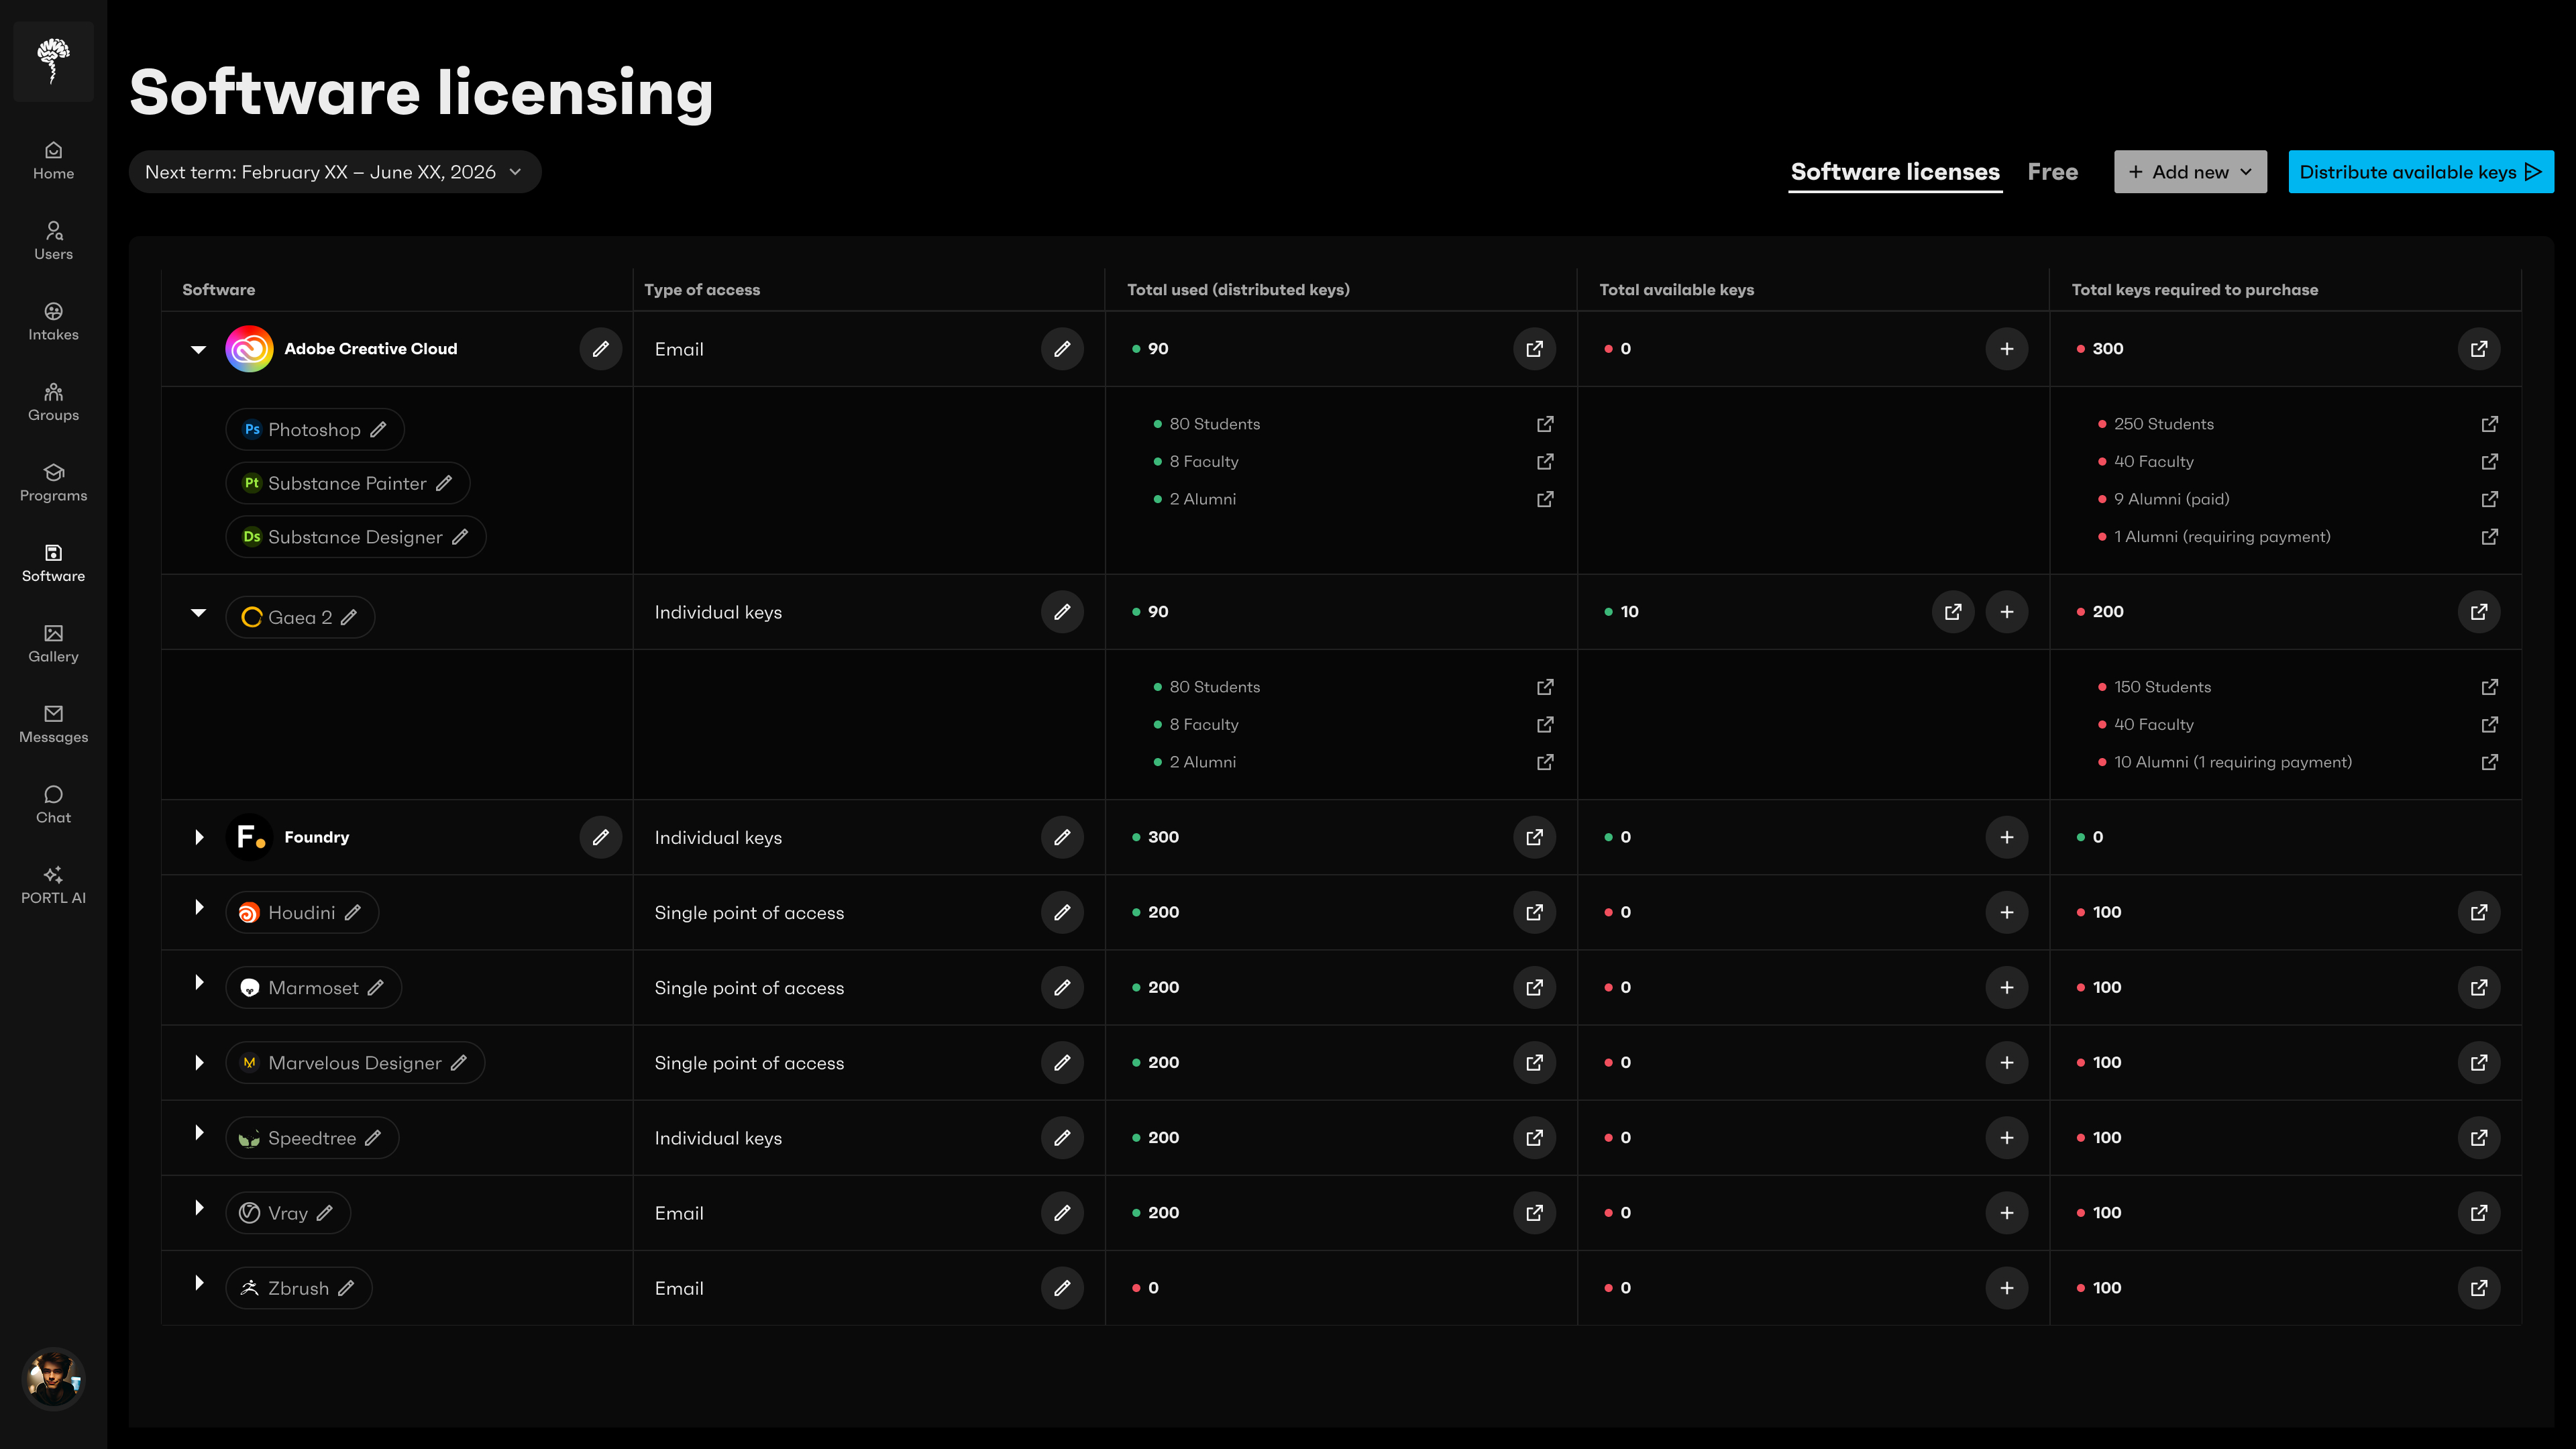The height and width of the screenshot is (1449, 2576).
Task: Select the Software licenses tab
Action: click(x=1894, y=172)
